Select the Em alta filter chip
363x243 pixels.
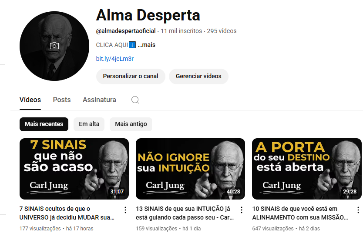click(x=89, y=124)
